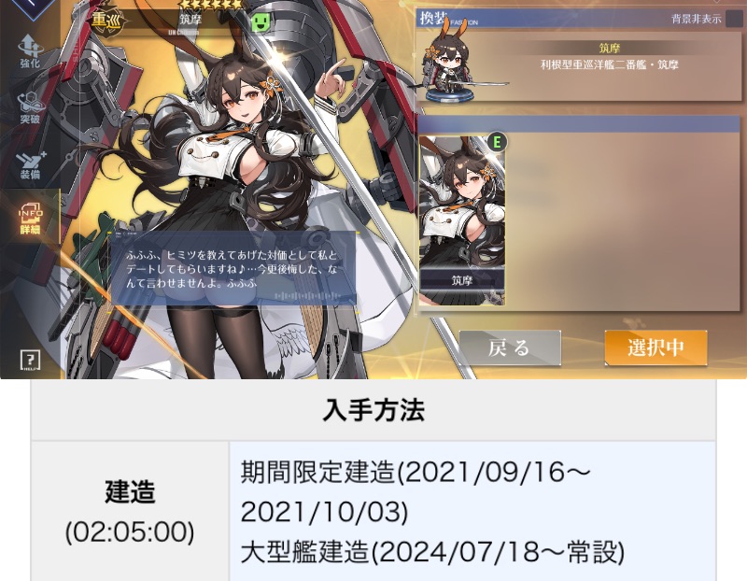Select the 筑摩 skin card thumbnail
The width and height of the screenshot is (747, 581).
[461, 220]
